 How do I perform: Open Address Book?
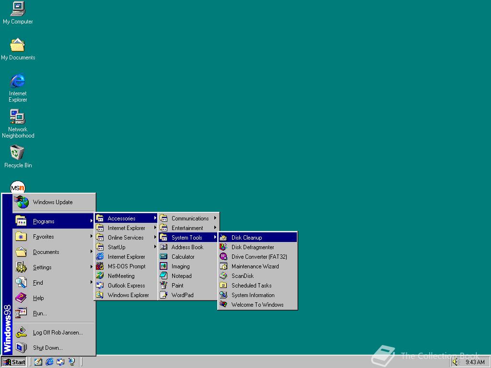pyautogui.click(x=188, y=247)
